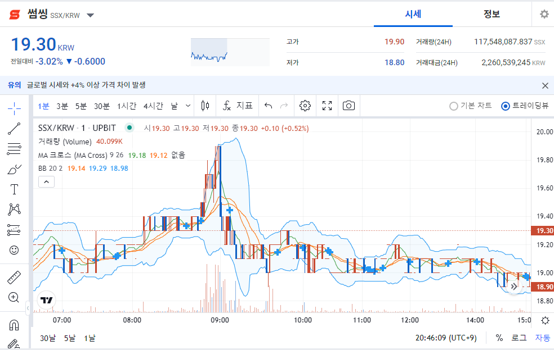Switch to the 시세 tab
Screen dimensions: 554x350
click(x=413, y=14)
